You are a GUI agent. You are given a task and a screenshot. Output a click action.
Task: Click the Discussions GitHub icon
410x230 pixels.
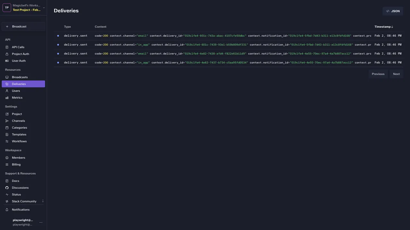[x=7, y=188]
